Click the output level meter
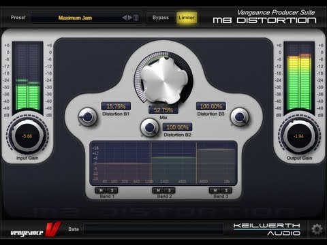 299,77
